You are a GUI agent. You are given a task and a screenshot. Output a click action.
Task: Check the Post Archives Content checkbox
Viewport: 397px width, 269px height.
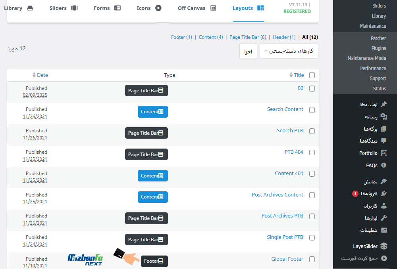(x=312, y=195)
